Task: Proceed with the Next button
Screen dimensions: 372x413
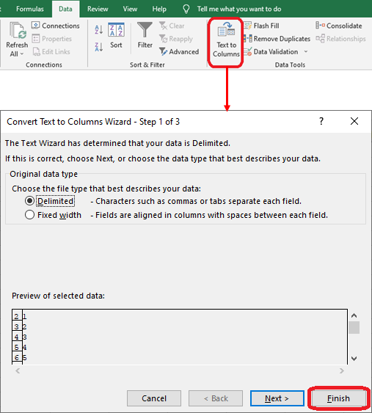Action: point(277,398)
